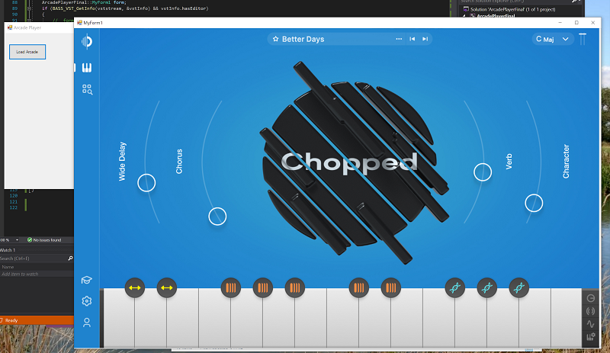Click the fourth orange bars repeater key icon
This screenshot has width=610, height=353.
point(359,288)
